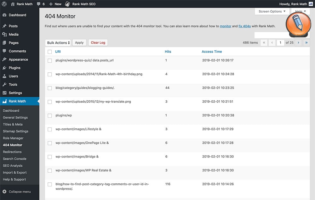Open Import & Export submenu item
Viewport: 315px width, 200px height.
point(15,173)
